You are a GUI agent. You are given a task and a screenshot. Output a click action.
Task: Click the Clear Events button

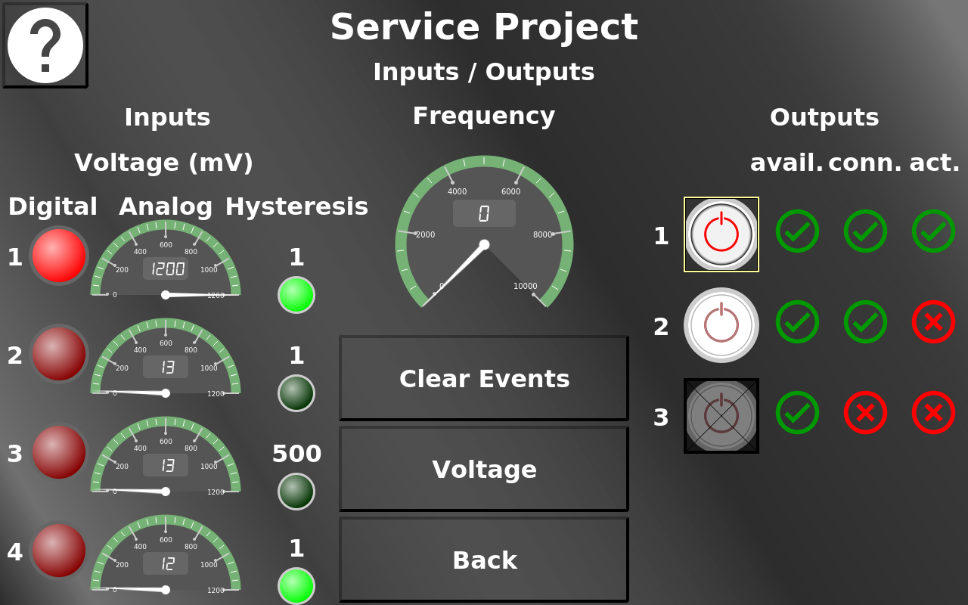point(484,378)
